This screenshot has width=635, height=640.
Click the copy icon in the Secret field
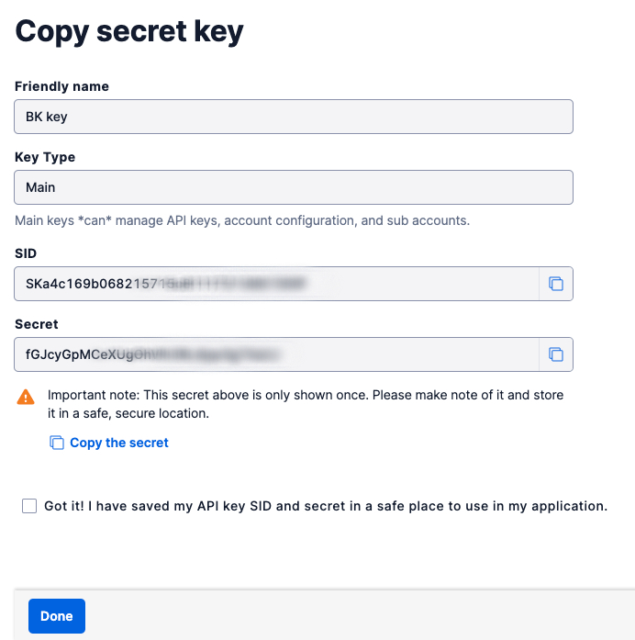coord(555,354)
